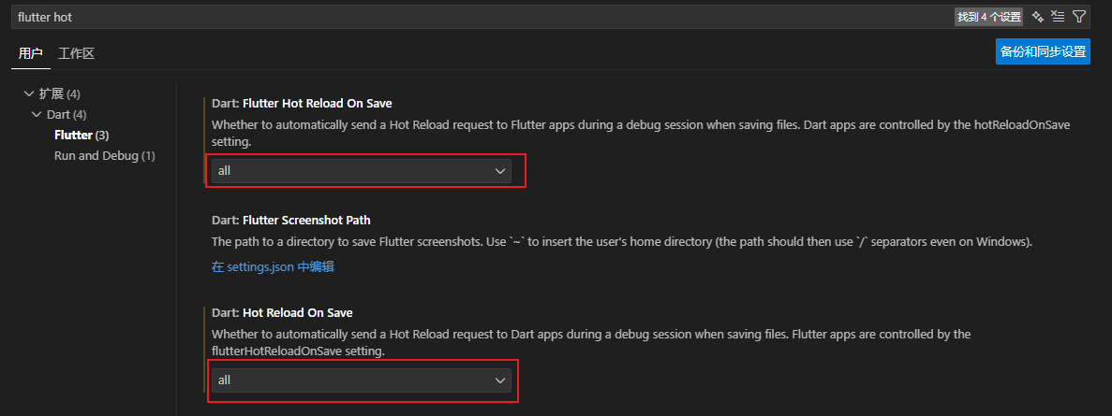
Task: Click the '找到 4 个设置' result count badge
Action: pyautogui.click(x=989, y=17)
